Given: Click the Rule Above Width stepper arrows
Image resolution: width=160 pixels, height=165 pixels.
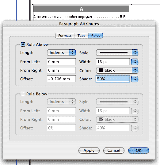Looking at the screenshot, I should coord(135,62).
